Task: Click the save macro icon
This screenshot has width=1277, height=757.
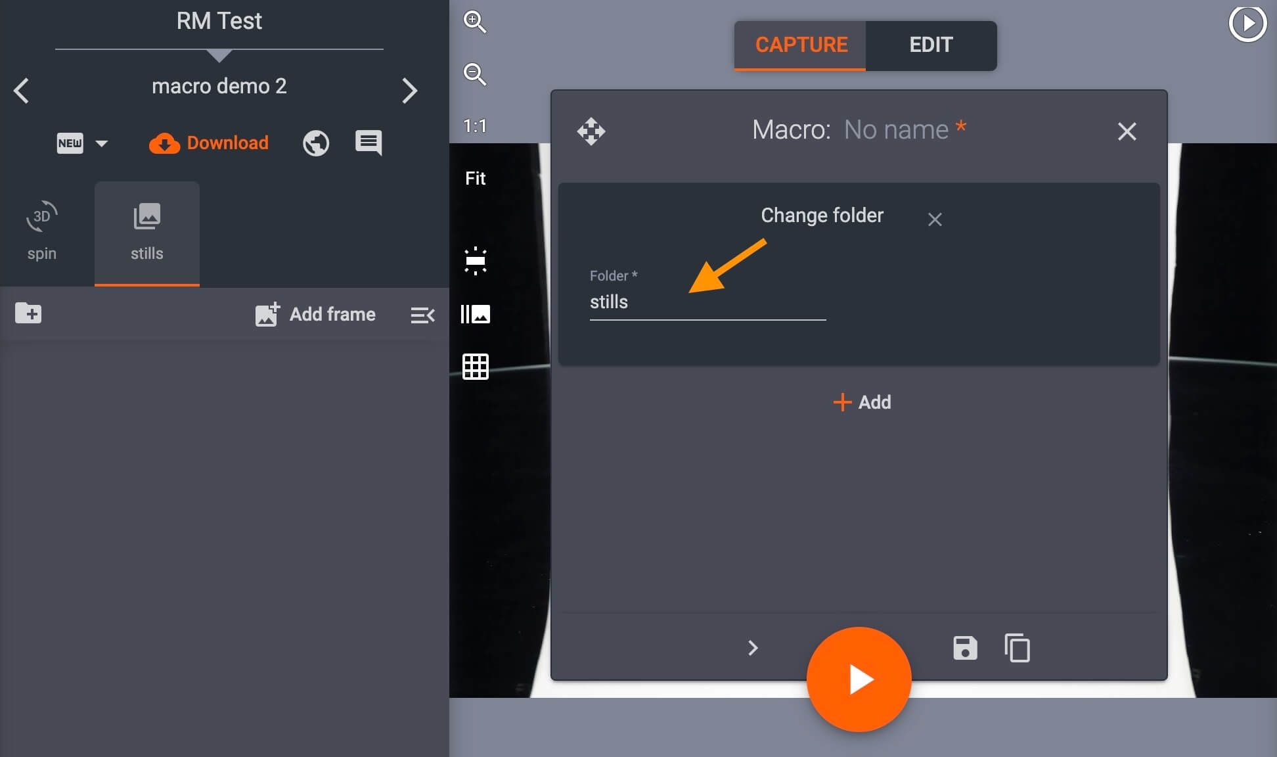Action: point(964,648)
